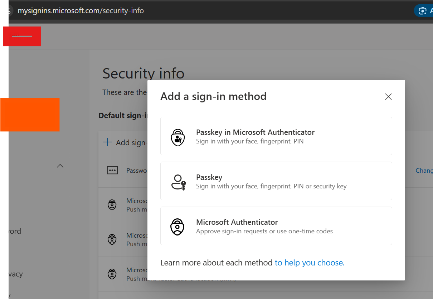Click the plus icon beside Add sign-in method
433x299 pixels.
(107, 142)
